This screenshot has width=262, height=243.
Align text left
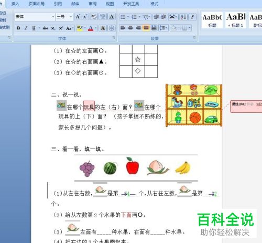coord(123,28)
